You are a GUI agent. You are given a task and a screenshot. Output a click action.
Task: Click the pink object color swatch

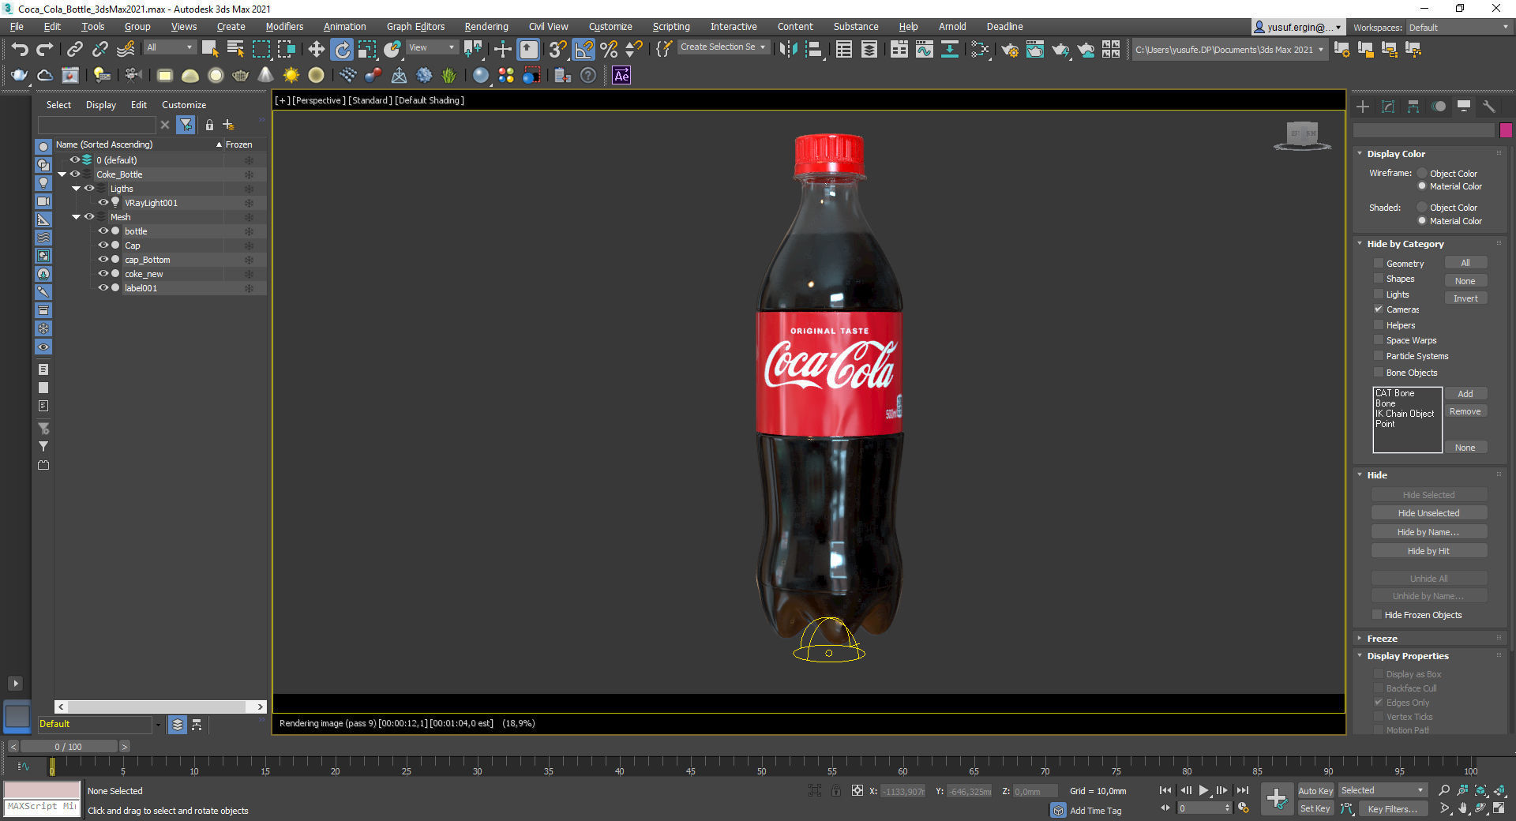(x=1506, y=129)
